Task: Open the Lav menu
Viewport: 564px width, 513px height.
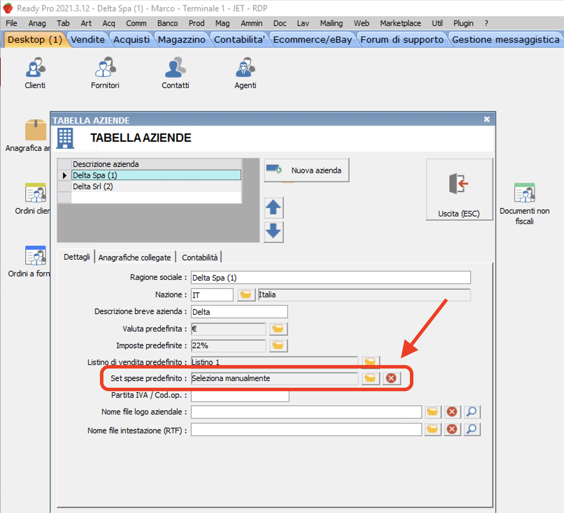Action: tap(303, 23)
